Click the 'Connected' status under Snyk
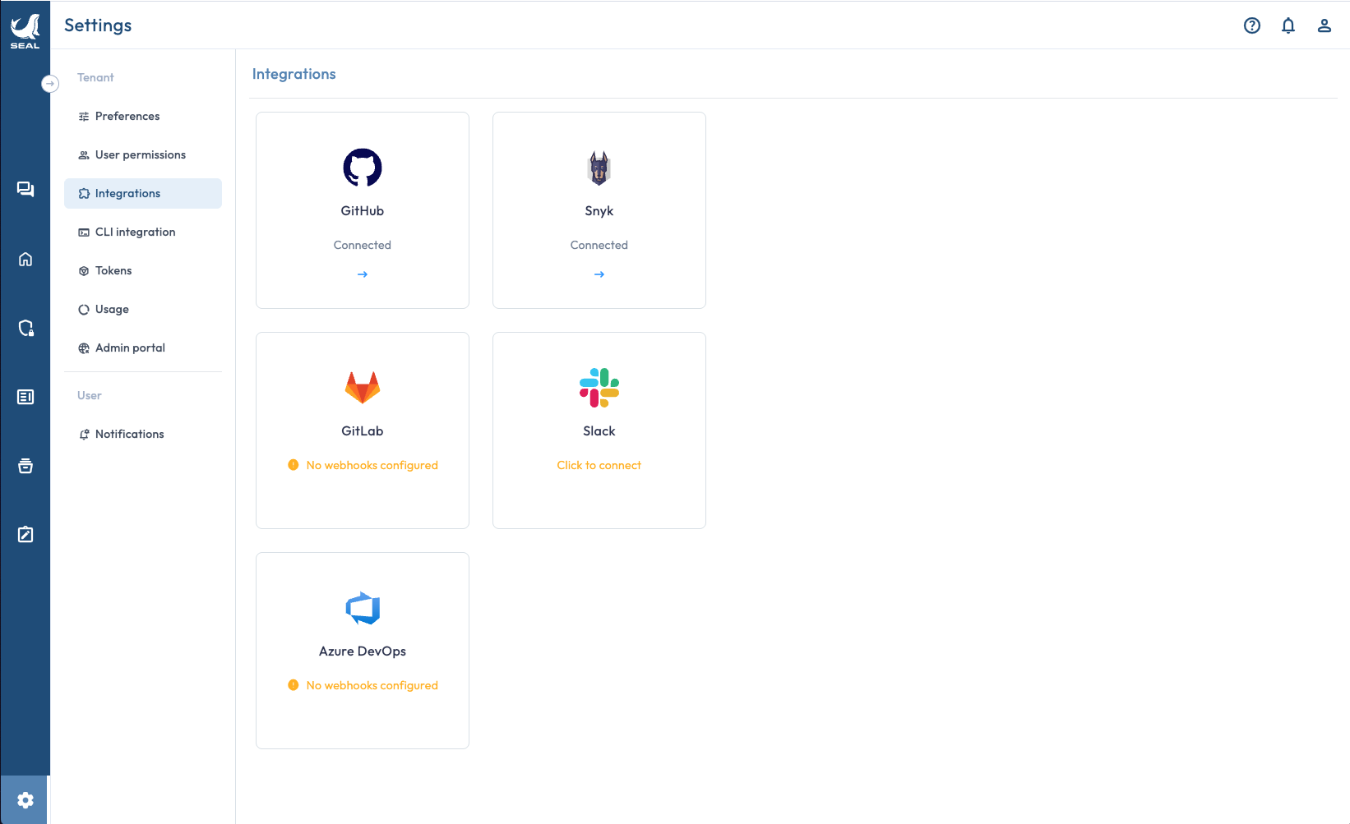 pyautogui.click(x=599, y=245)
